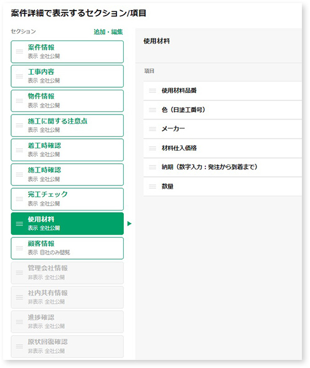Click green arrow next to 使用材料 section

(129, 224)
